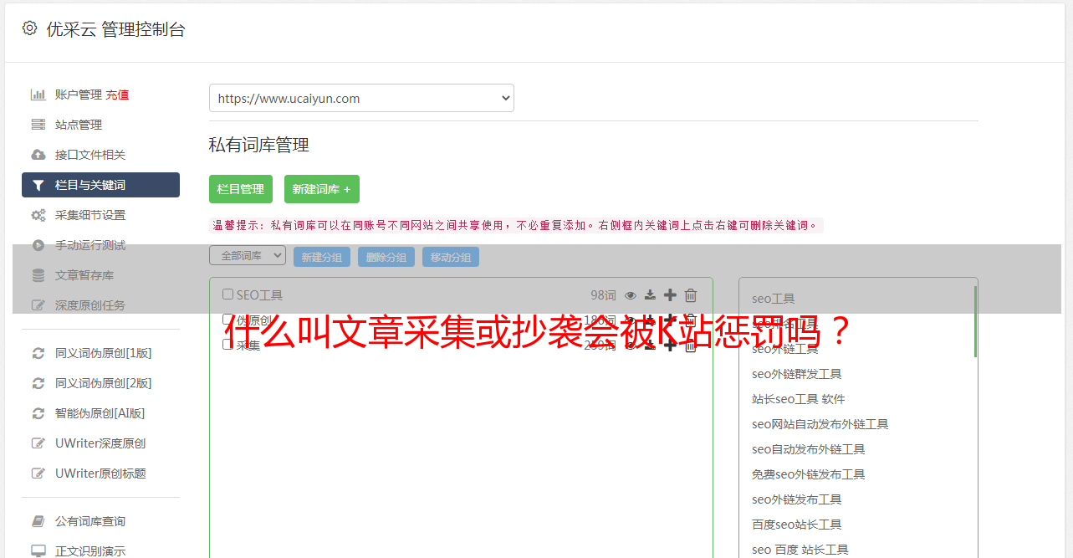Image resolution: width=1073 pixels, height=558 pixels.
Task: Click the download icon on SEO工具 row
Action: (650, 295)
